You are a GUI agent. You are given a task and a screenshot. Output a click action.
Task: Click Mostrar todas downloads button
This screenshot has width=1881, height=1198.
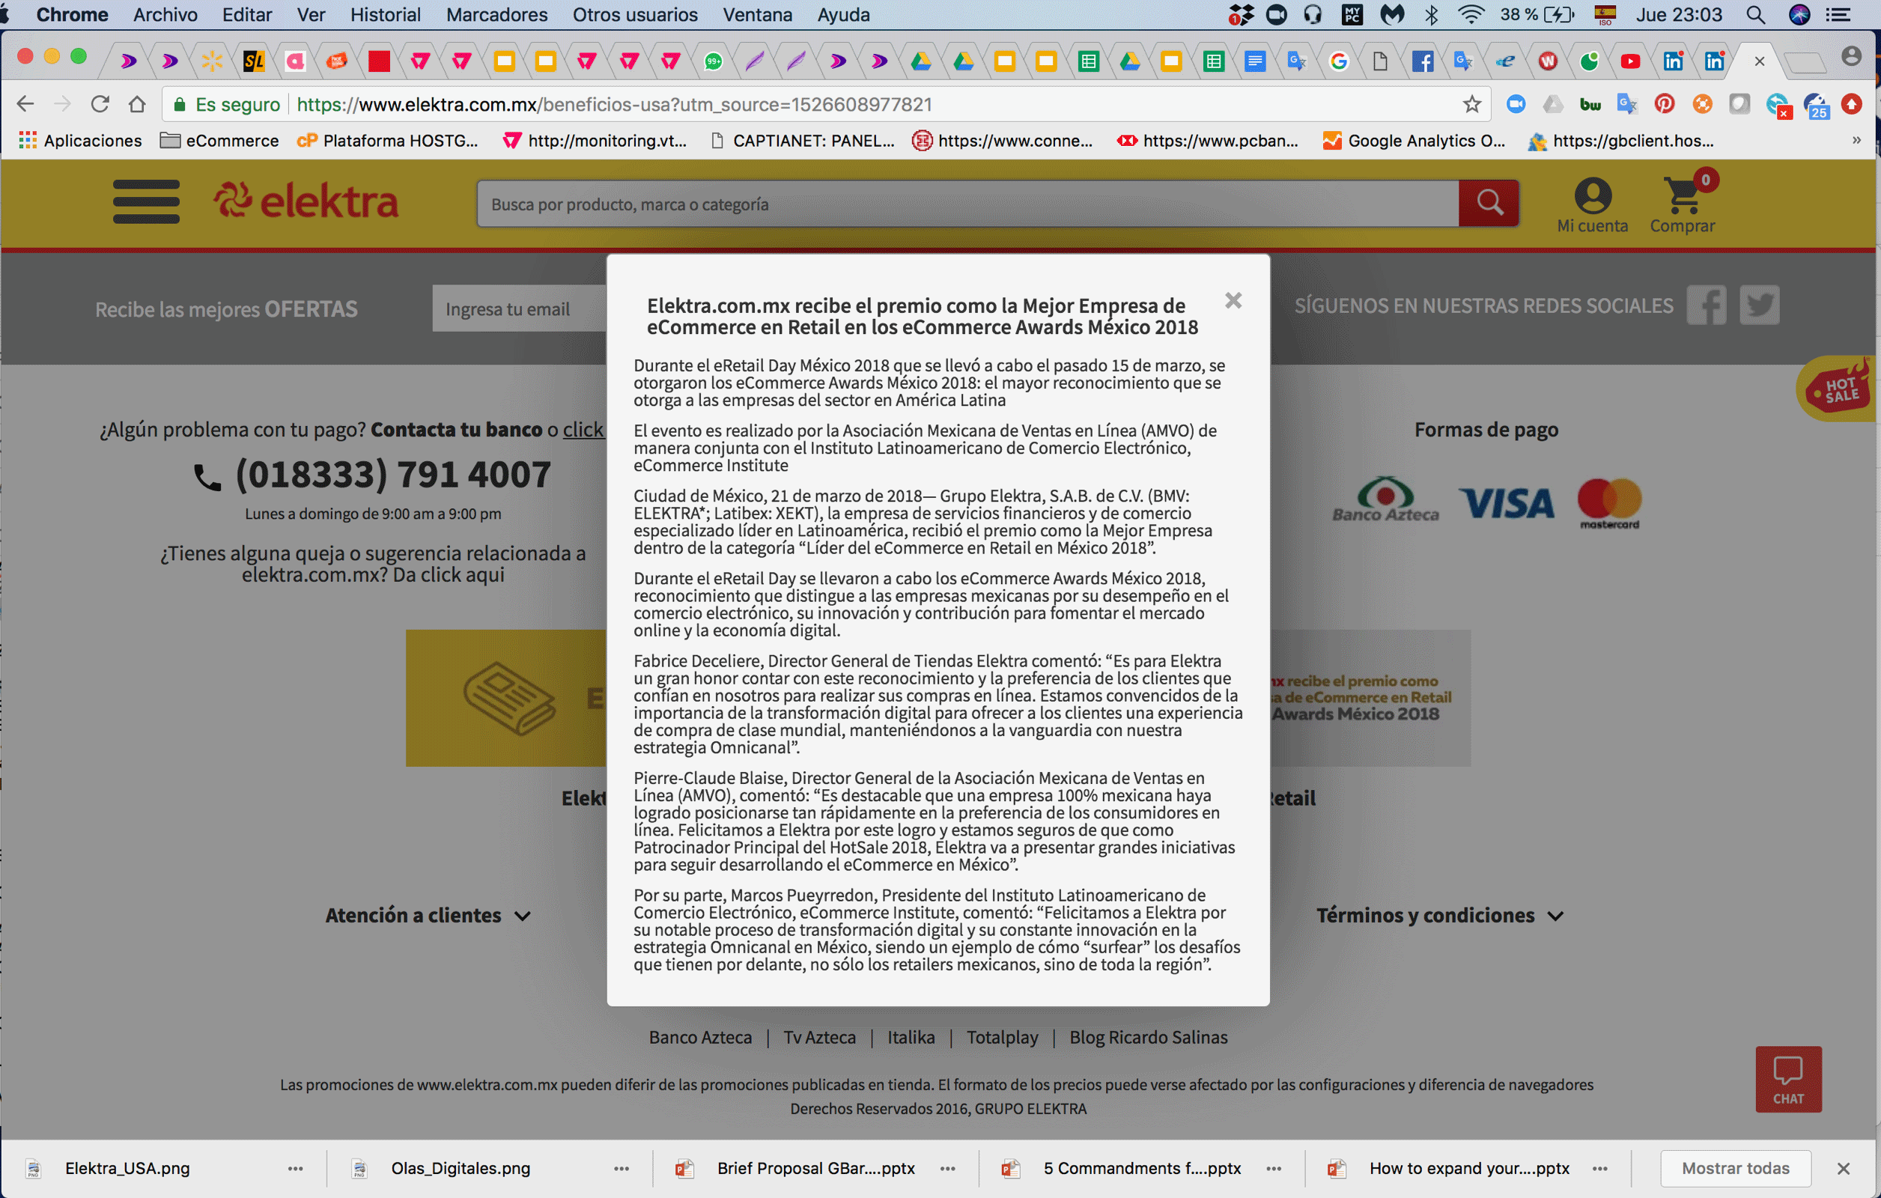coord(1735,1168)
